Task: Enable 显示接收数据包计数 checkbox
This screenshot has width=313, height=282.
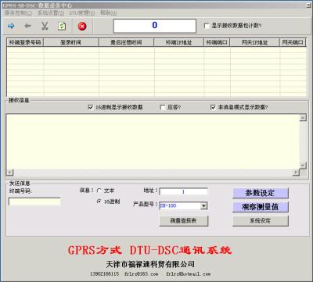Action: point(207,26)
